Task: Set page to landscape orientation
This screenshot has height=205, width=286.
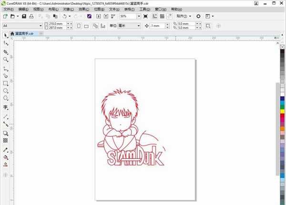Action: click(86, 26)
